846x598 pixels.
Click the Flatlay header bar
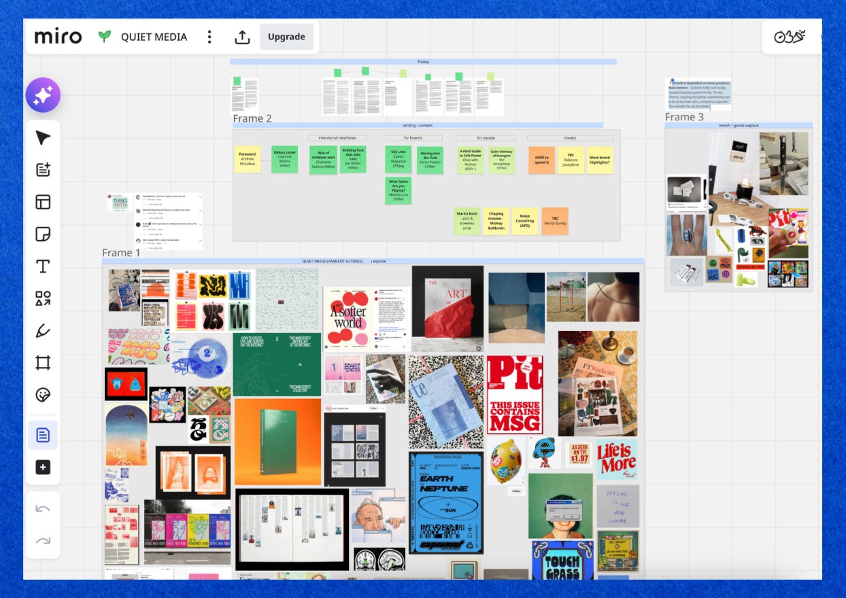pos(423,61)
